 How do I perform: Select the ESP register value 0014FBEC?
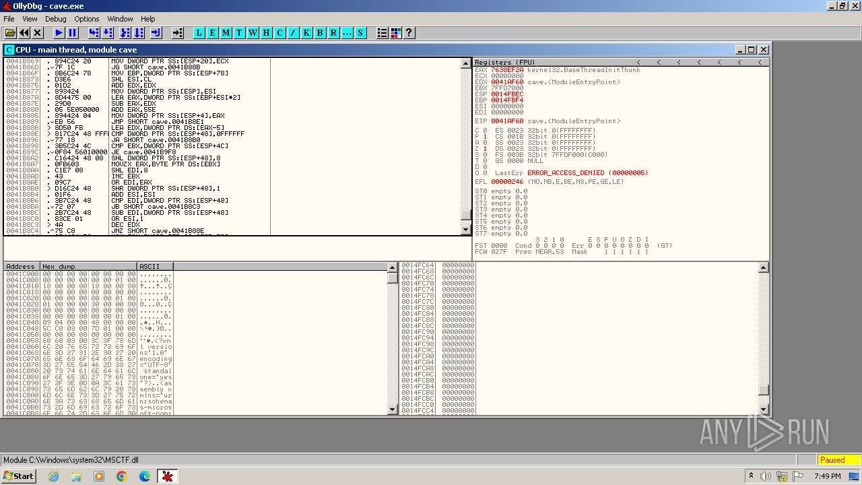pyautogui.click(x=507, y=94)
